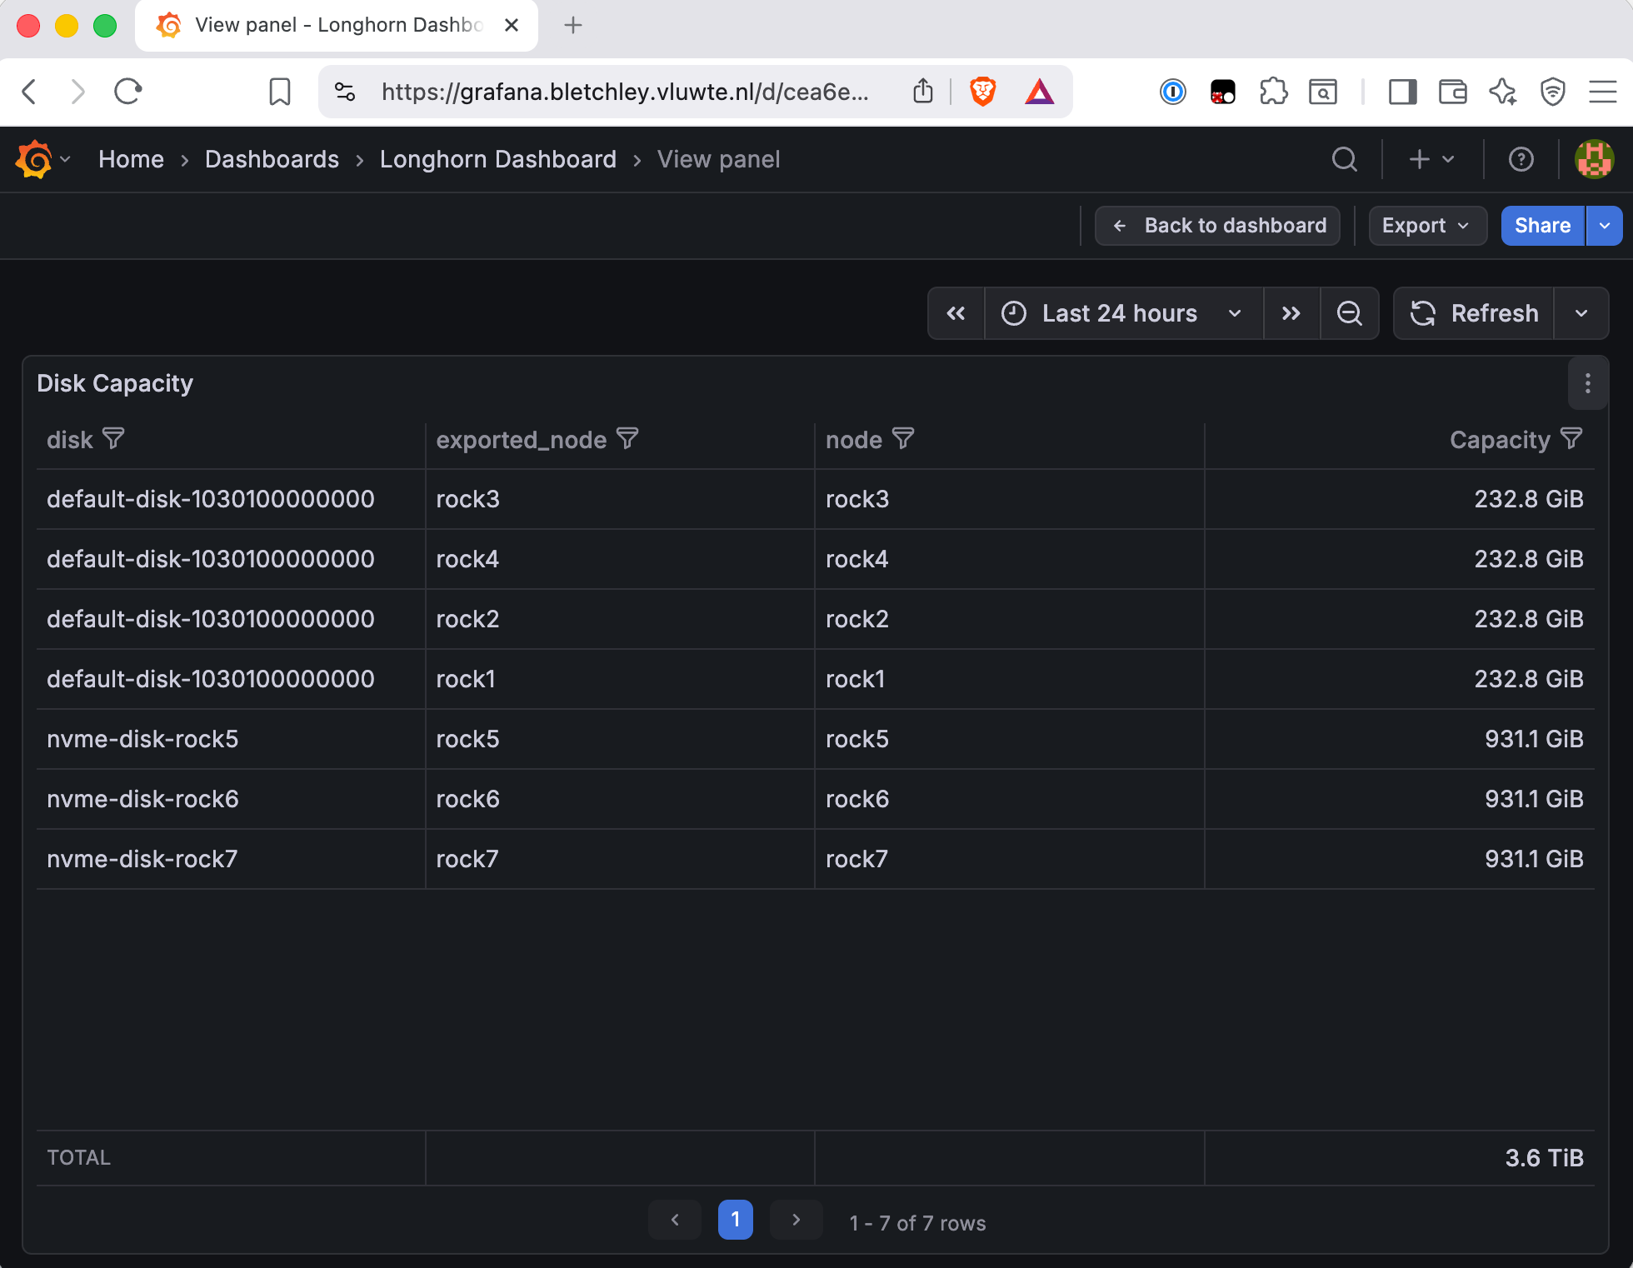Open the browser hamburger menu
This screenshot has width=1633, height=1268.
pos(1602,91)
